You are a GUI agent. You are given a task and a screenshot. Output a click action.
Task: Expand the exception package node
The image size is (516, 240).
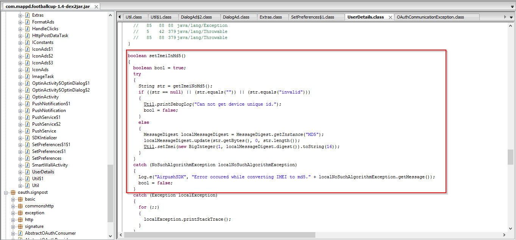(13, 213)
